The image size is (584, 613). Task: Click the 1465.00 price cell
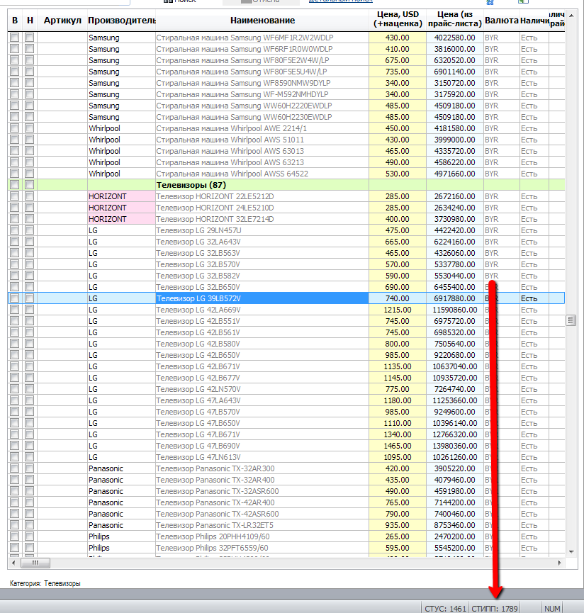point(398,446)
